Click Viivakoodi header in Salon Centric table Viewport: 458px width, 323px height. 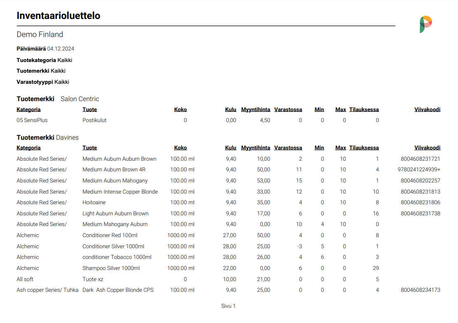point(428,110)
